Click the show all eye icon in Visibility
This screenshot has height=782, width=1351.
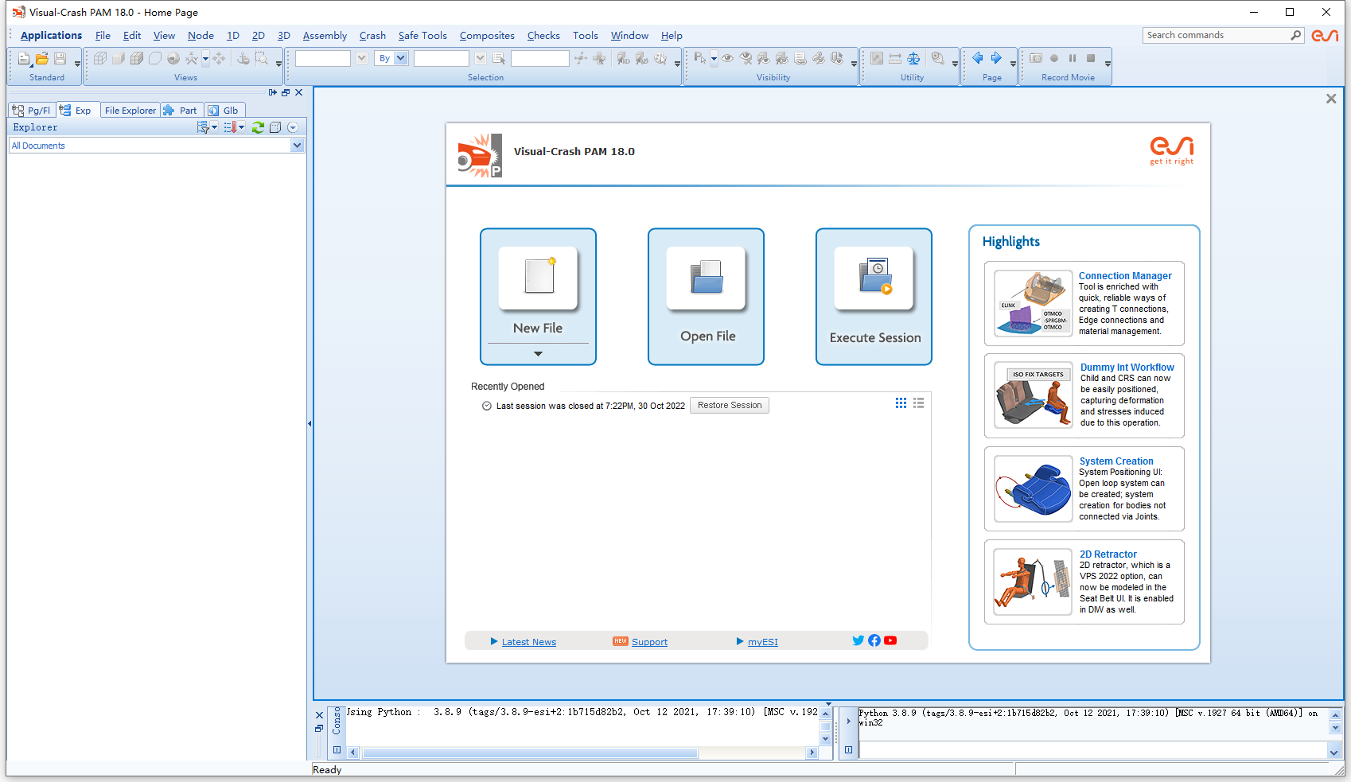[727, 59]
